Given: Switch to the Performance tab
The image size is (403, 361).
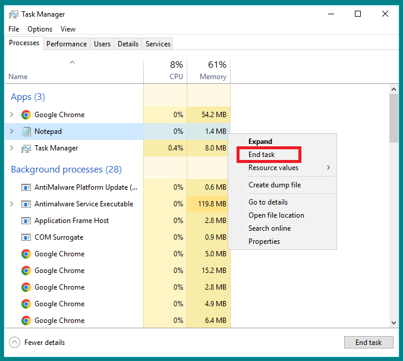Looking at the screenshot, I should pyautogui.click(x=67, y=44).
